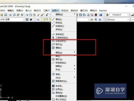Choose 样条曲线(S) menu entry
This screenshot has width=134, height=101.
[x=64, y=63]
